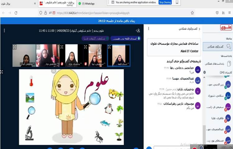Click the session title علوم پنجم
The width and height of the screenshot is (233, 149).
coord(71,31)
